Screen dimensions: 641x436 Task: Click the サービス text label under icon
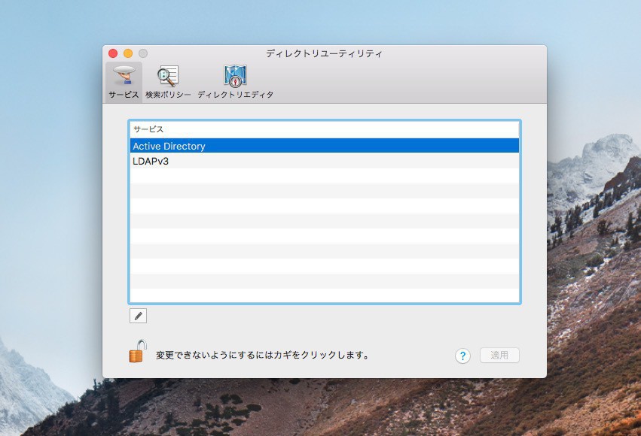[x=123, y=95]
